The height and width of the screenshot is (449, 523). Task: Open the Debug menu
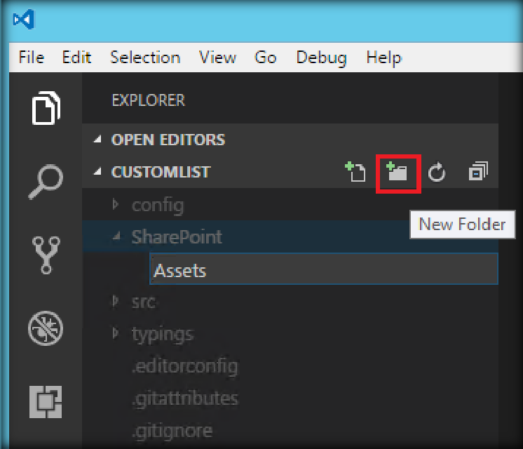(322, 58)
